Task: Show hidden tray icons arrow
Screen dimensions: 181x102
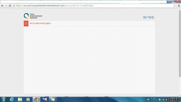Action: tap(156, 99)
